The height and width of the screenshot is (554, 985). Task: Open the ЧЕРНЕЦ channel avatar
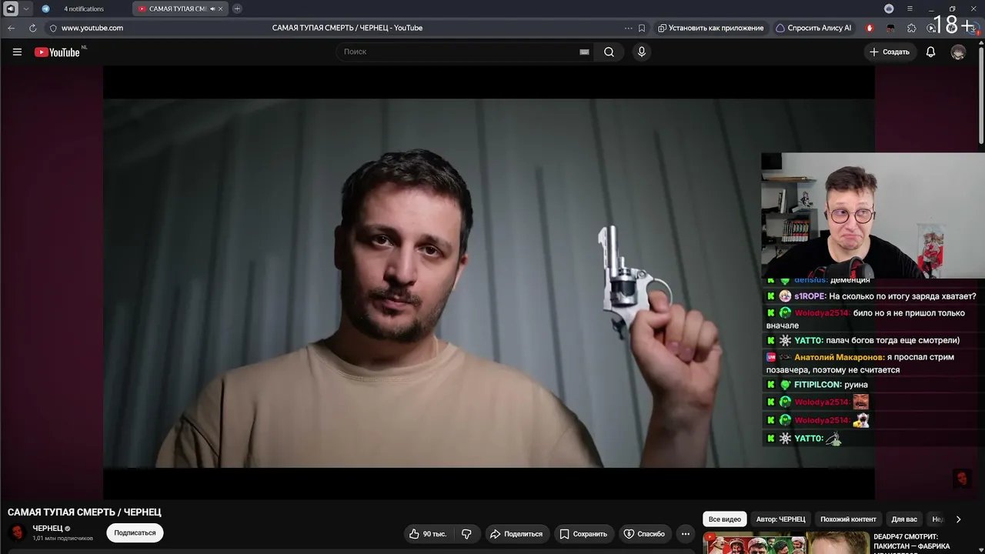click(17, 532)
